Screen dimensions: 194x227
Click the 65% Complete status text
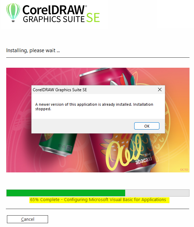point(98,200)
